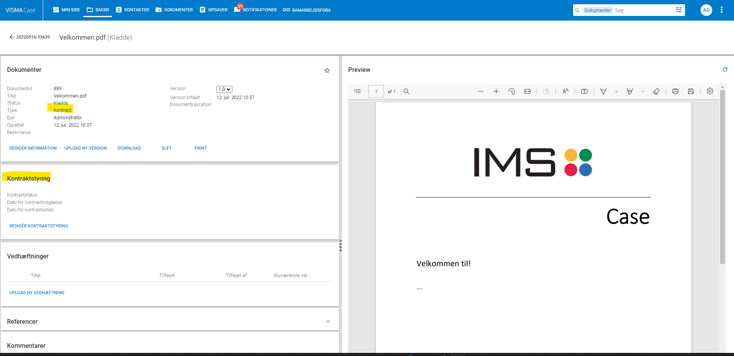Open the Opgaver tab

pyautogui.click(x=214, y=10)
